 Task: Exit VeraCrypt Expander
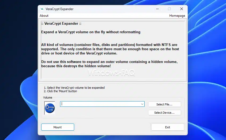(168, 127)
